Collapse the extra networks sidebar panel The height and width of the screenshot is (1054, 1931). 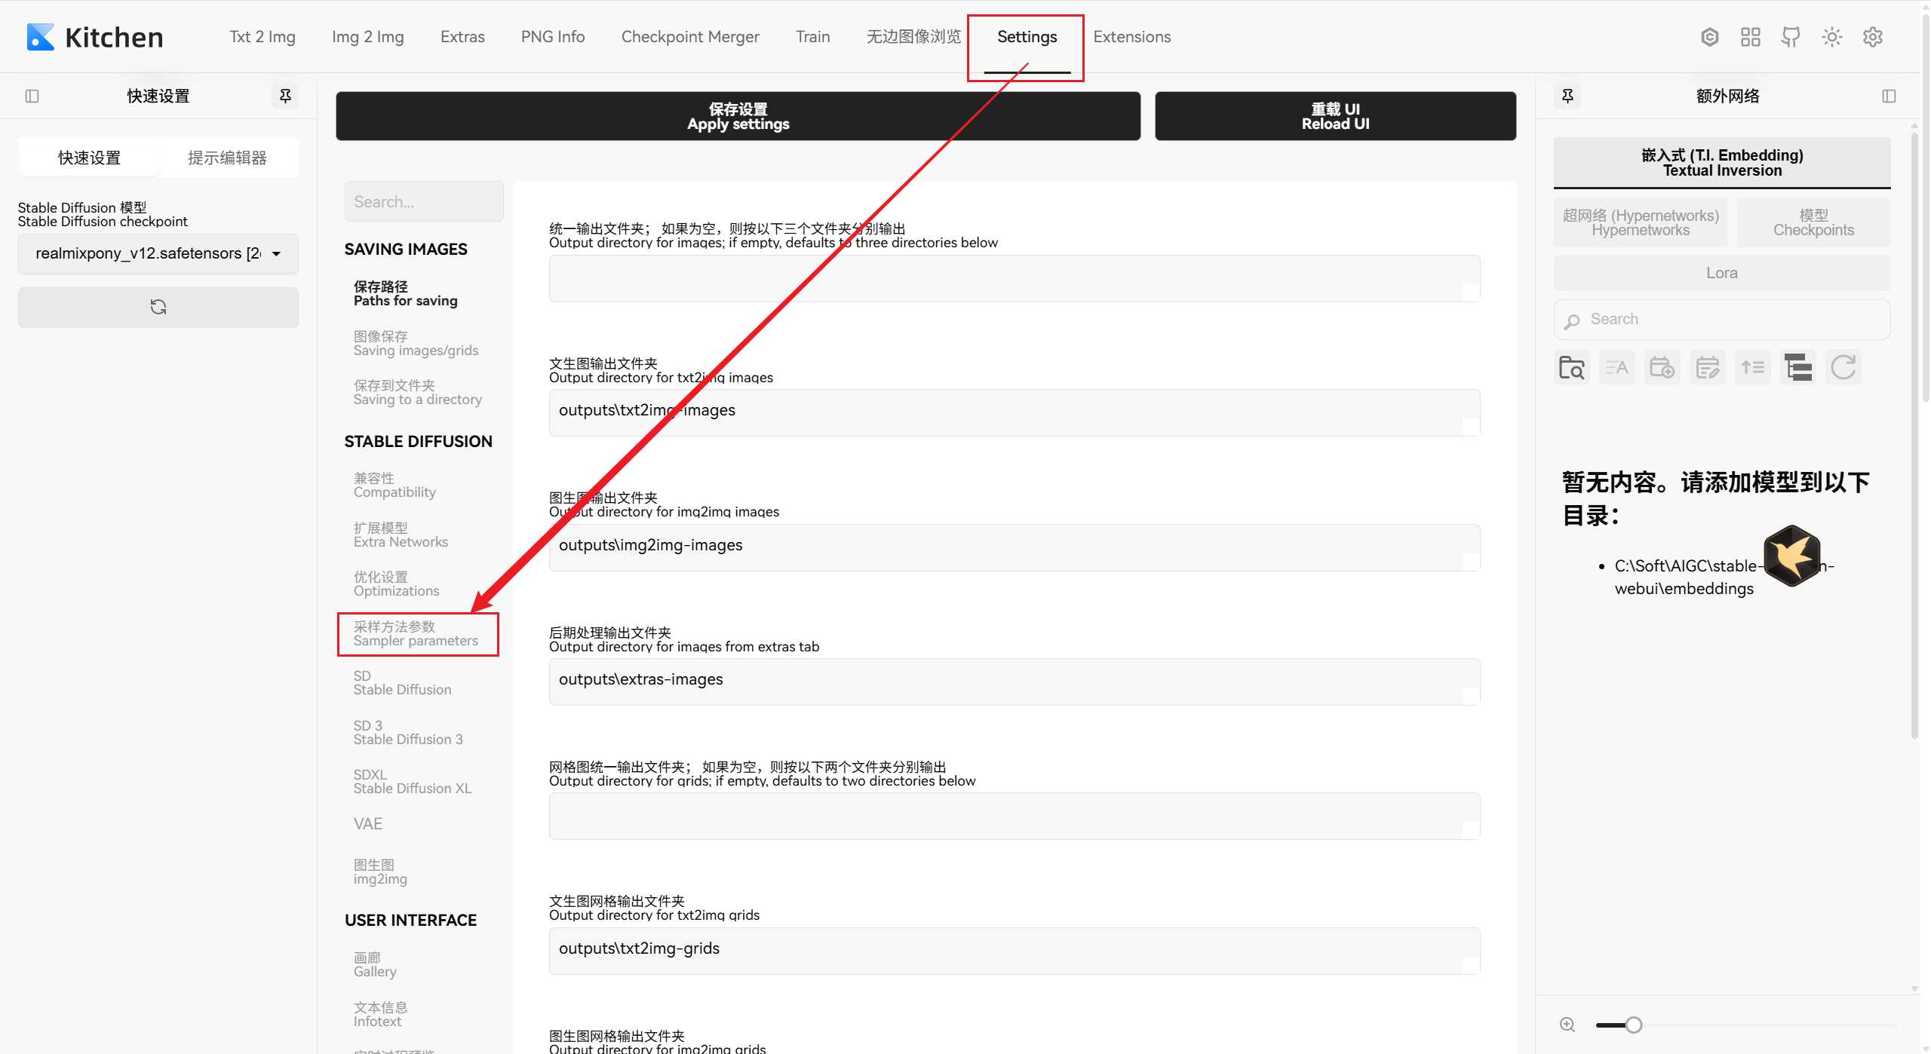tap(1889, 96)
